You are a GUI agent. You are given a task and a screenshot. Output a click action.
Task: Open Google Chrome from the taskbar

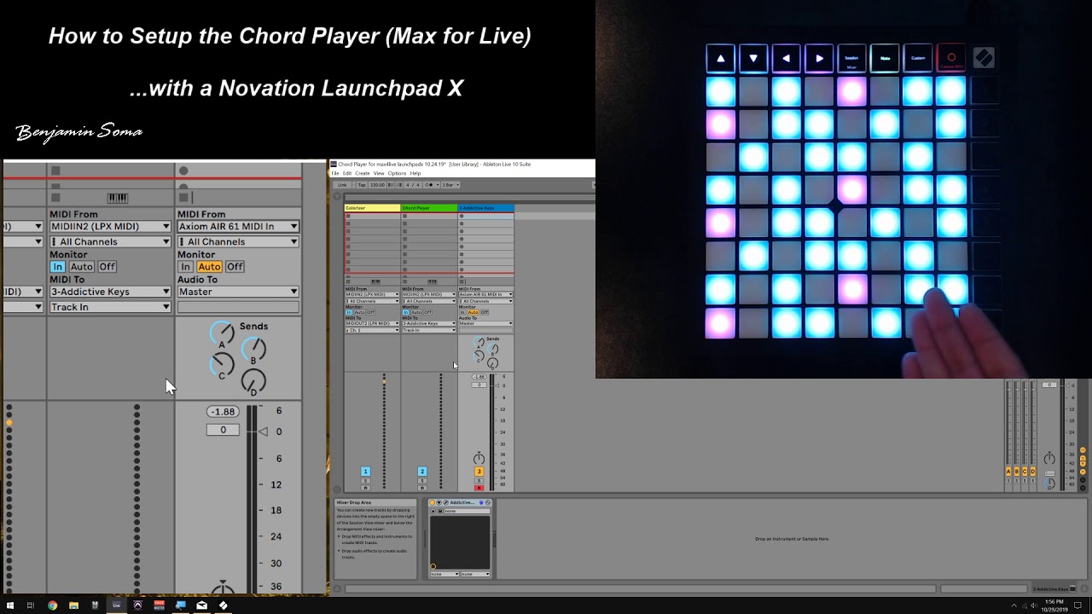click(x=52, y=605)
